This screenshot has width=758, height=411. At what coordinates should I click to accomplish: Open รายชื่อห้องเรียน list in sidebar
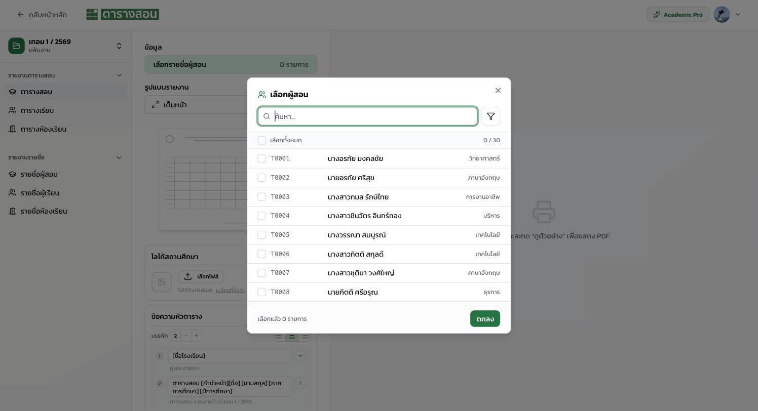tap(66, 211)
